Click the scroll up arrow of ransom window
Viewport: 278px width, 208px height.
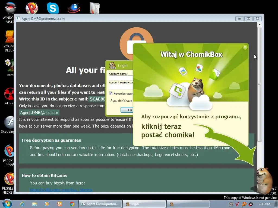click(x=259, y=25)
